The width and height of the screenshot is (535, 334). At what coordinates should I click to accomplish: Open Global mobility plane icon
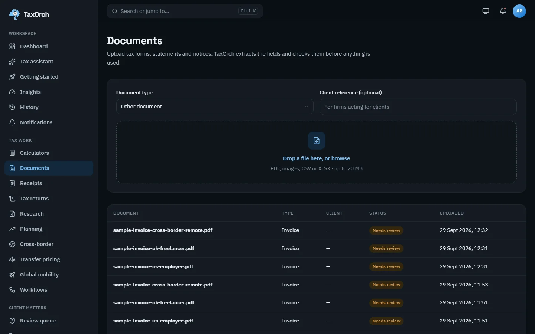click(x=12, y=275)
